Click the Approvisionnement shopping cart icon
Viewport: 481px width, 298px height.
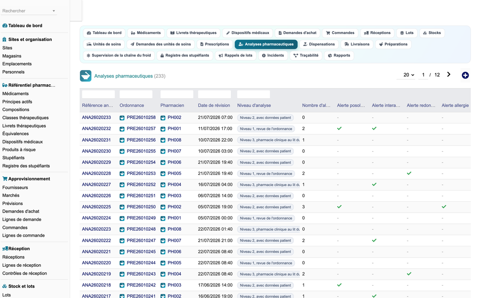pyautogui.click(x=5, y=179)
